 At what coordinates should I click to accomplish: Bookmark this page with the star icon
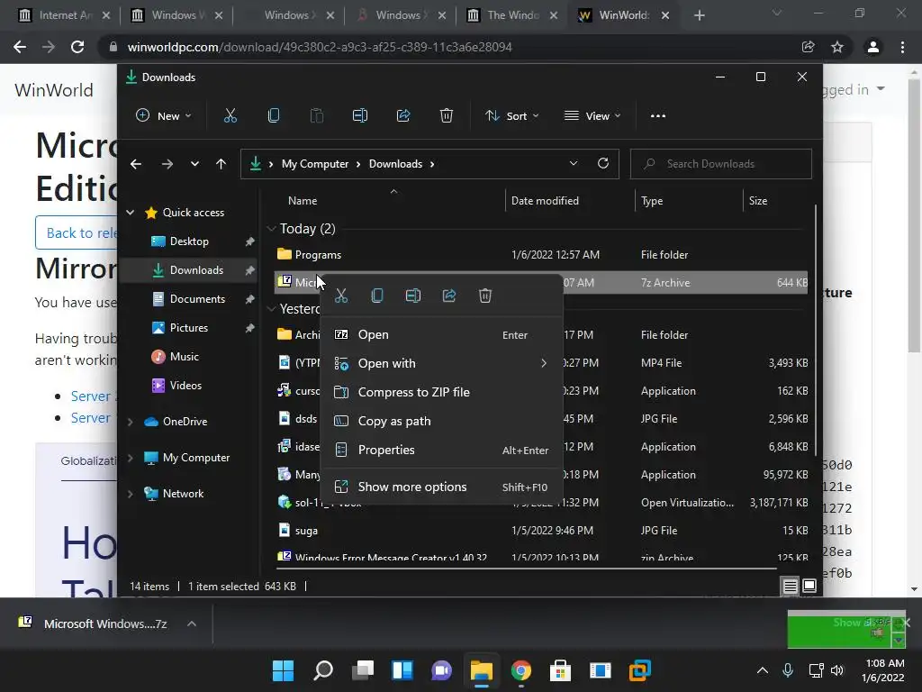[x=837, y=47]
